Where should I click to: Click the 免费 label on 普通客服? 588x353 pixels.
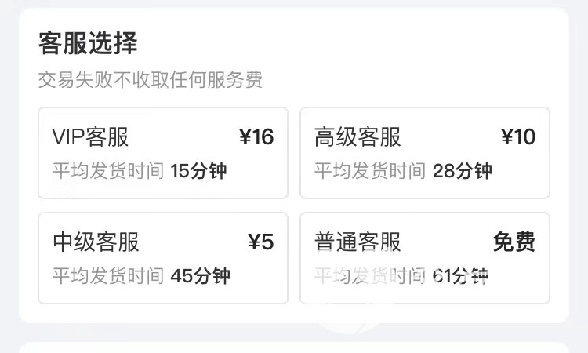[x=514, y=242]
